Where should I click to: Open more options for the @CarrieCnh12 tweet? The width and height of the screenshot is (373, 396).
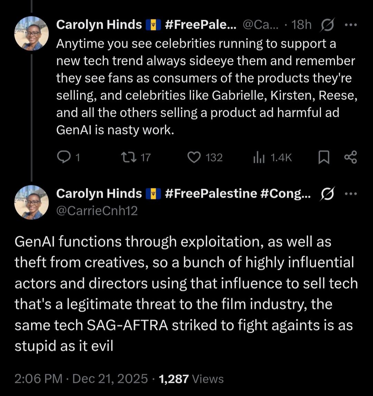tap(351, 194)
